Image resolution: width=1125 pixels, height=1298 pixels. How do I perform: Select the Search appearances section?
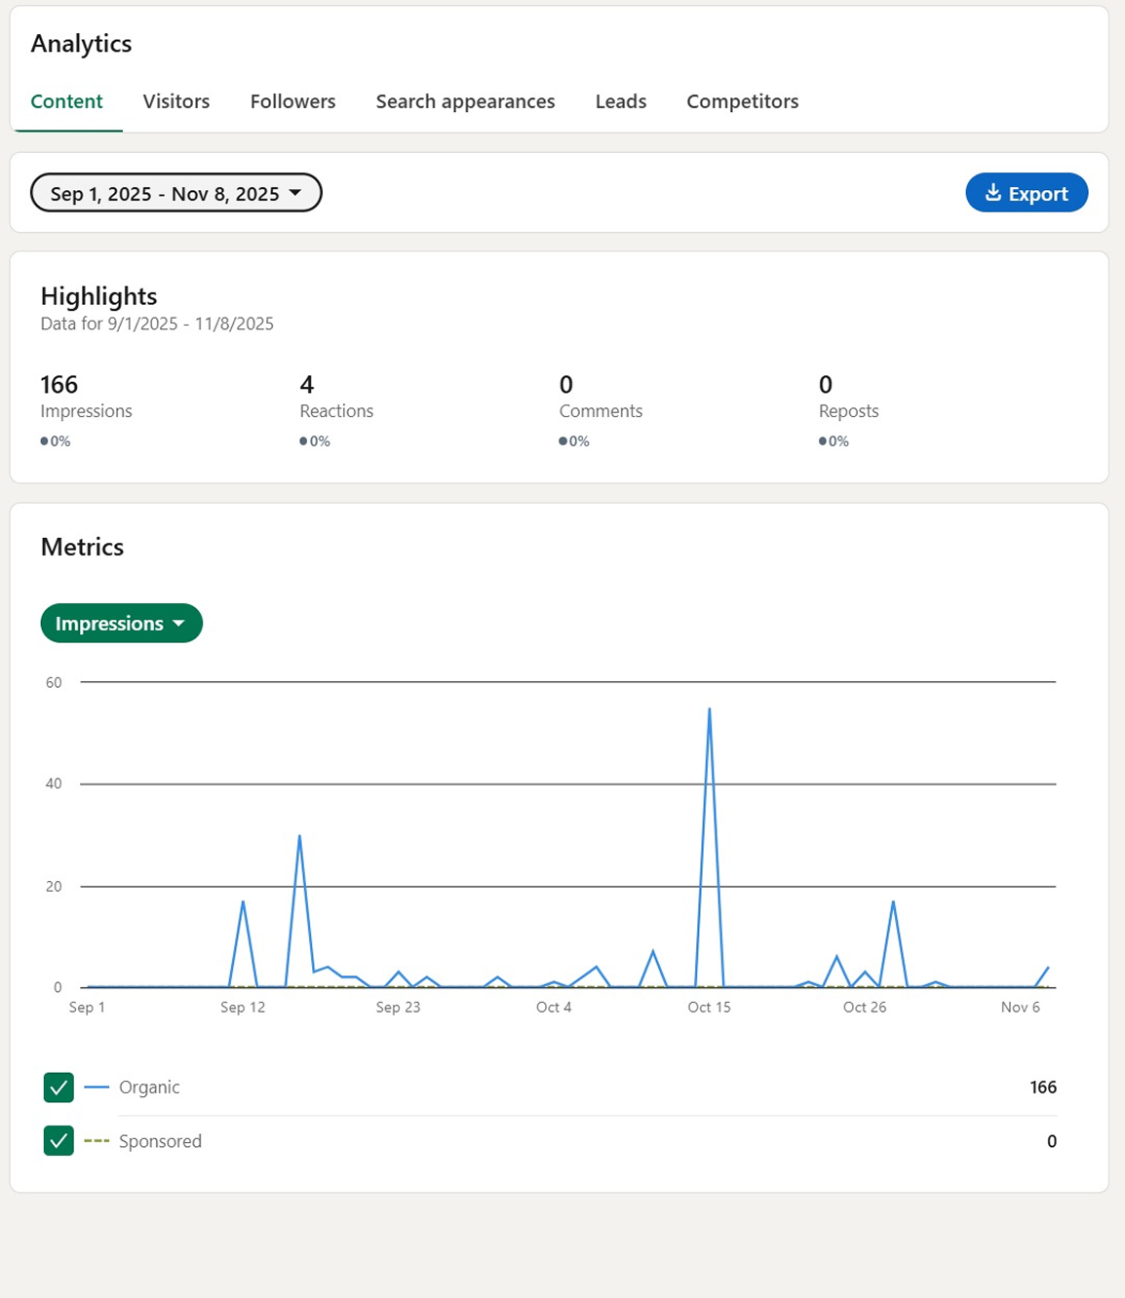[x=465, y=101]
